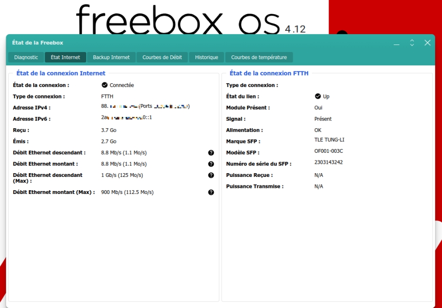442x308 pixels.
Task: Click the freebox OS logo
Action: tap(191, 20)
